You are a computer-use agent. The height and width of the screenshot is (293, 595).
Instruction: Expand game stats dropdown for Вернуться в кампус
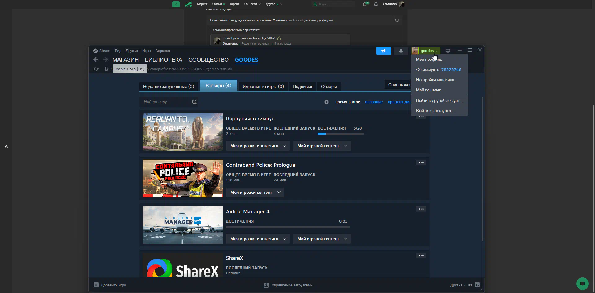point(258,146)
